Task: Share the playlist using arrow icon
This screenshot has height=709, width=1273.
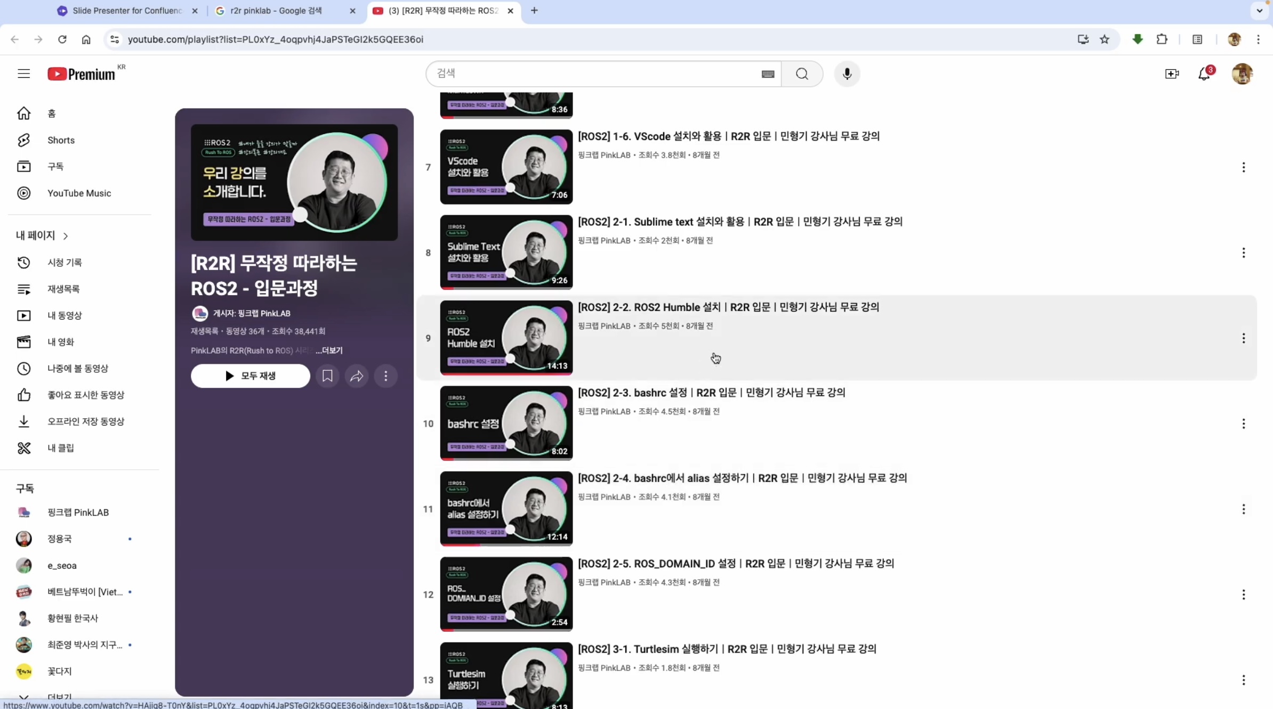Action: click(357, 376)
